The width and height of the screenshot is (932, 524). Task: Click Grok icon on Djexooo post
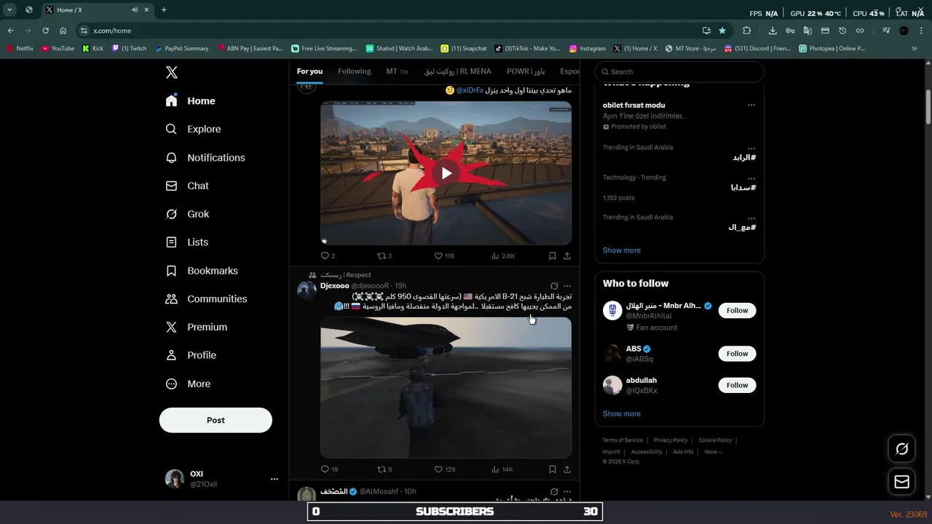[x=554, y=286]
